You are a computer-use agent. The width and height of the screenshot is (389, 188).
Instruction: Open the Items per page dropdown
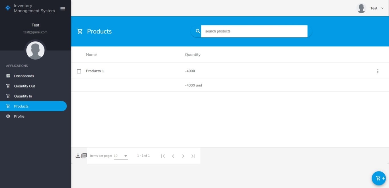(x=121, y=156)
